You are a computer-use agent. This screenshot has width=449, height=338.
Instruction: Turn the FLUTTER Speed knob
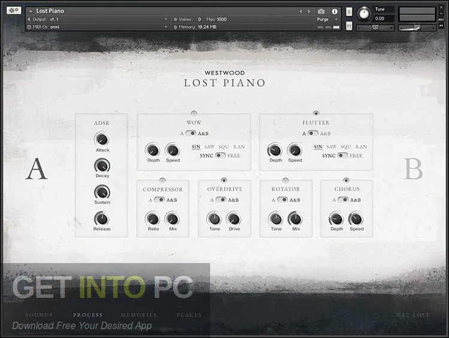(295, 150)
